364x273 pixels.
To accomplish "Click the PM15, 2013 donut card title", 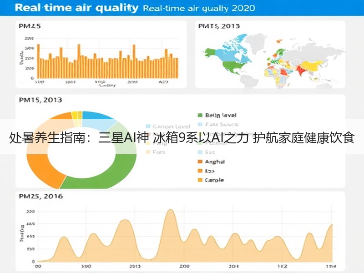I will tap(40, 100).
